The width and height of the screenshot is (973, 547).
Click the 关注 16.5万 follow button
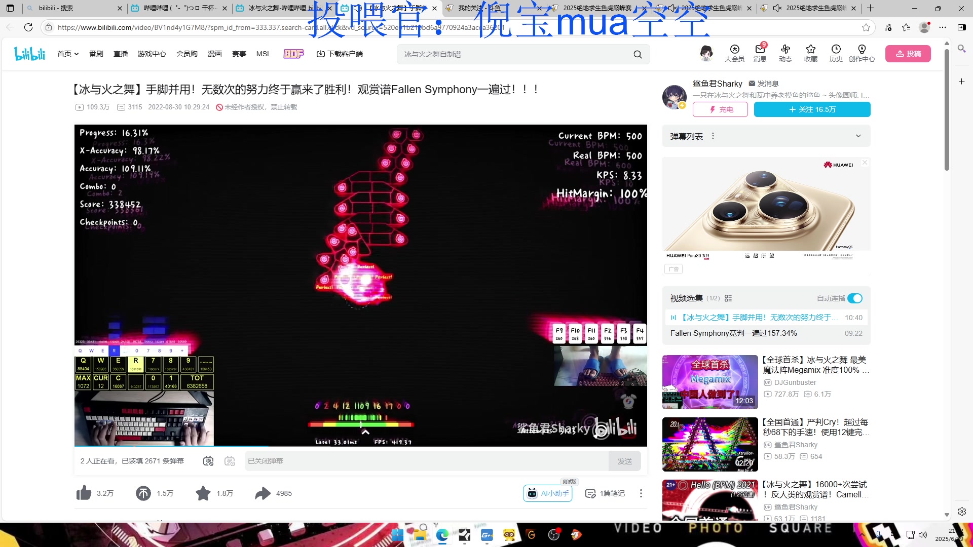[812, 109]
